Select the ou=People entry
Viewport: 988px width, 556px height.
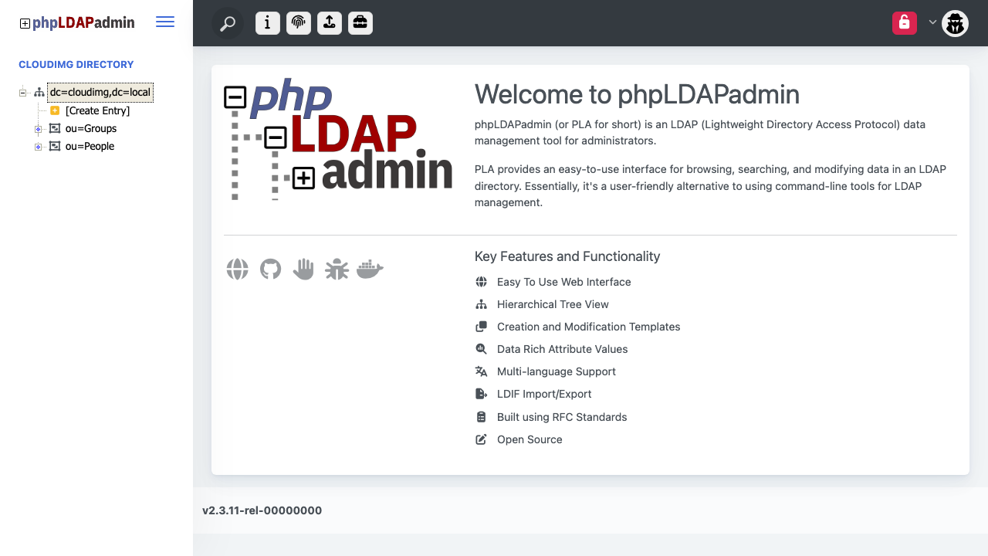point(90,146)
